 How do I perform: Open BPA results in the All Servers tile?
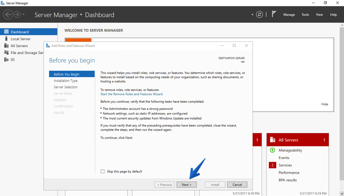click(288, 180)
